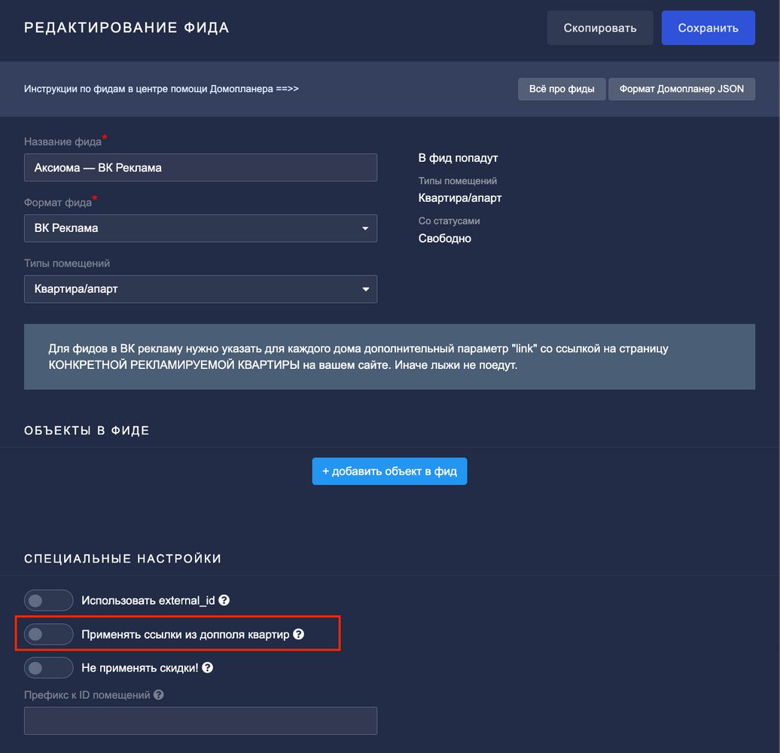
Task: Click '+ добавить объект в фид'
Action: (389, 471)
